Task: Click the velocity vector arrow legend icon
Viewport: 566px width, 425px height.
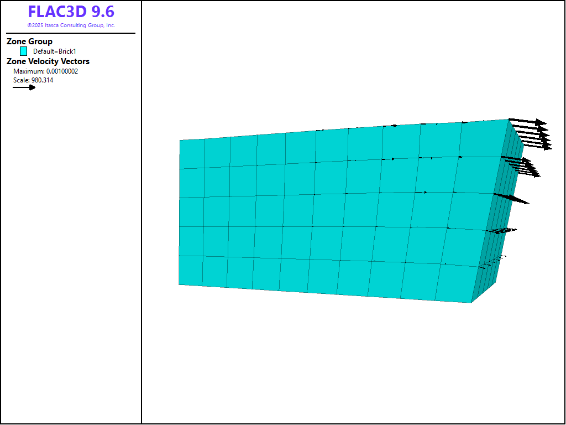Action: [x=24, y=87]
